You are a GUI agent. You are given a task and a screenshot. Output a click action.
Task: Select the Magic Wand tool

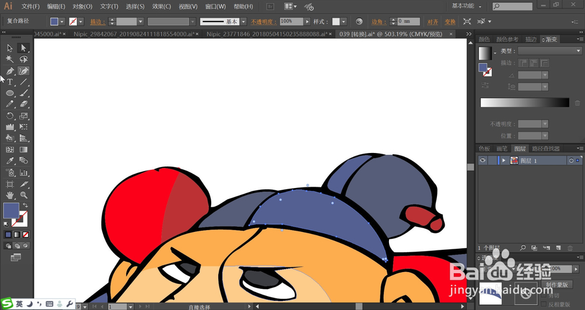(x=10, y=59)
